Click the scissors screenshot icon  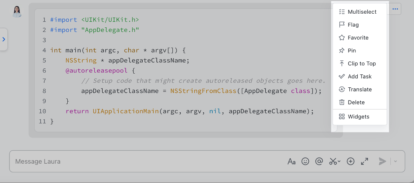[x=333, y=161]
